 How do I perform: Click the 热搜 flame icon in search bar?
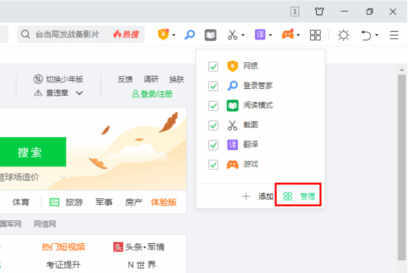tap(117, 34)
